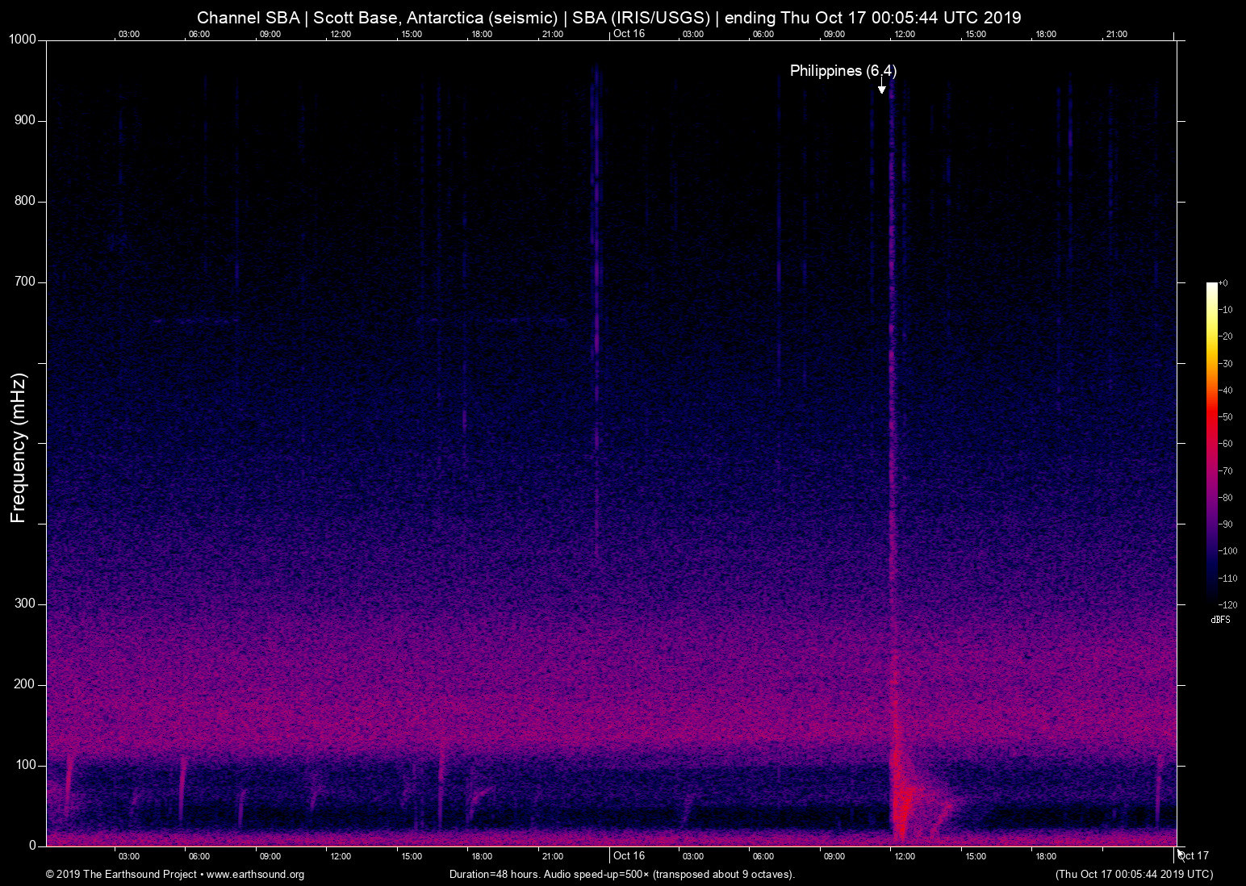Viewport: 1246px width, 886px height.
Task: Click the Frequency (mHz) axis title
Action: [x=19, y=448]
